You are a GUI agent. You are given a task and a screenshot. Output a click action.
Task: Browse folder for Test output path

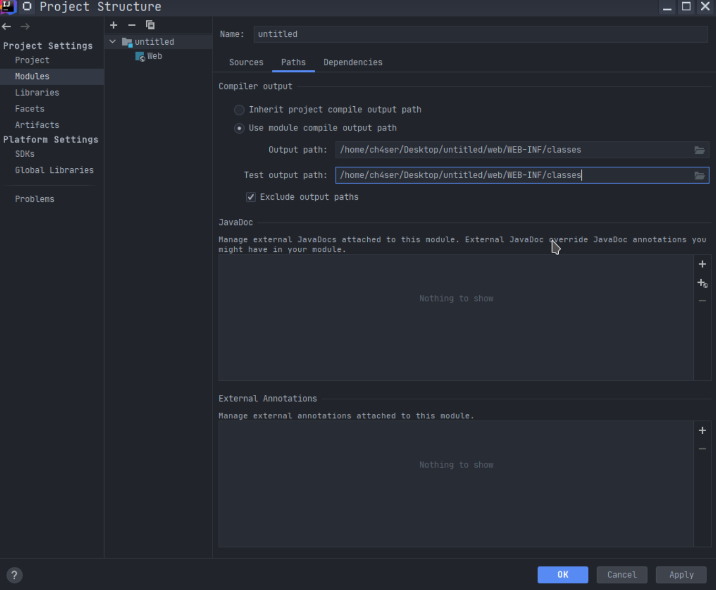(x=699, y=175)
